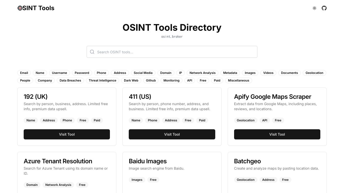Visit Tool for 411 (US)

tap(172, 134)
